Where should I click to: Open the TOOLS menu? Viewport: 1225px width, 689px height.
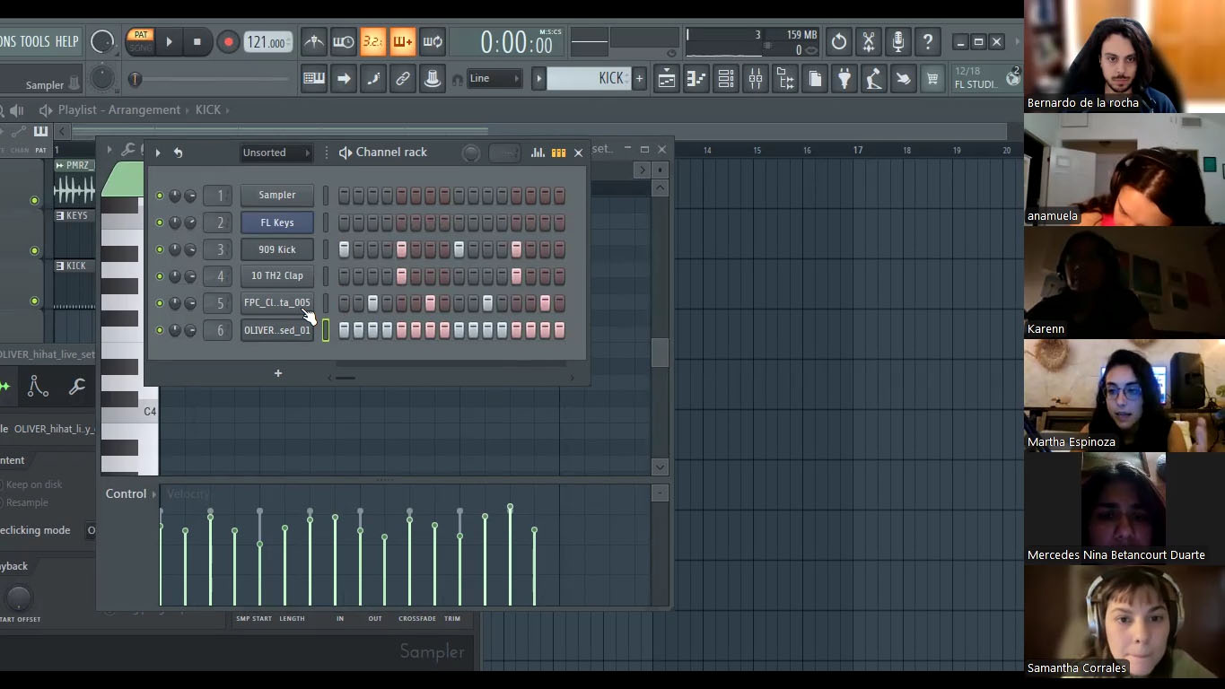point(35,41)
